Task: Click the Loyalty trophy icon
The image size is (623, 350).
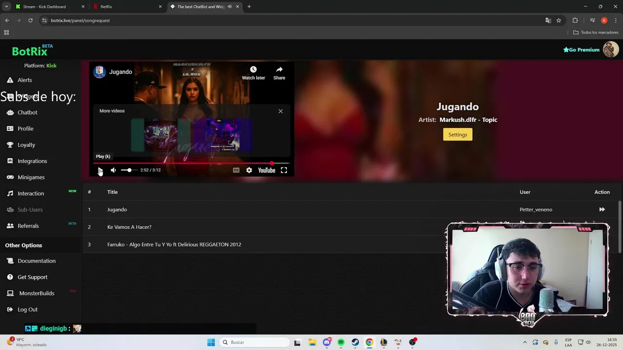Action: [x=10, y=145]
